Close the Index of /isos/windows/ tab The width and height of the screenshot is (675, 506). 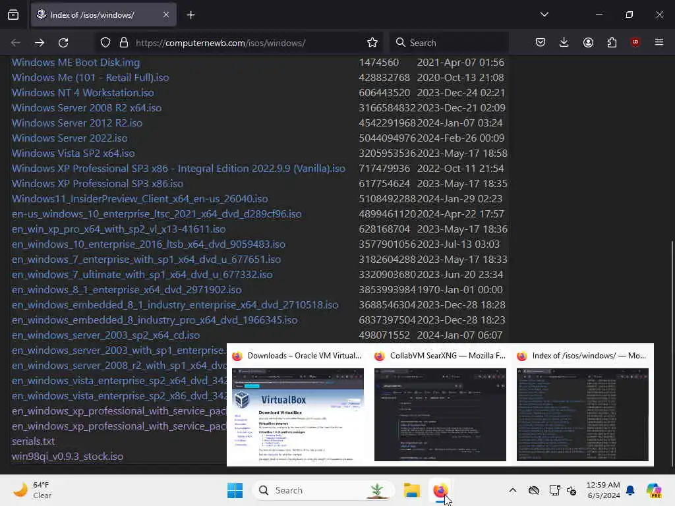(165, 15)
